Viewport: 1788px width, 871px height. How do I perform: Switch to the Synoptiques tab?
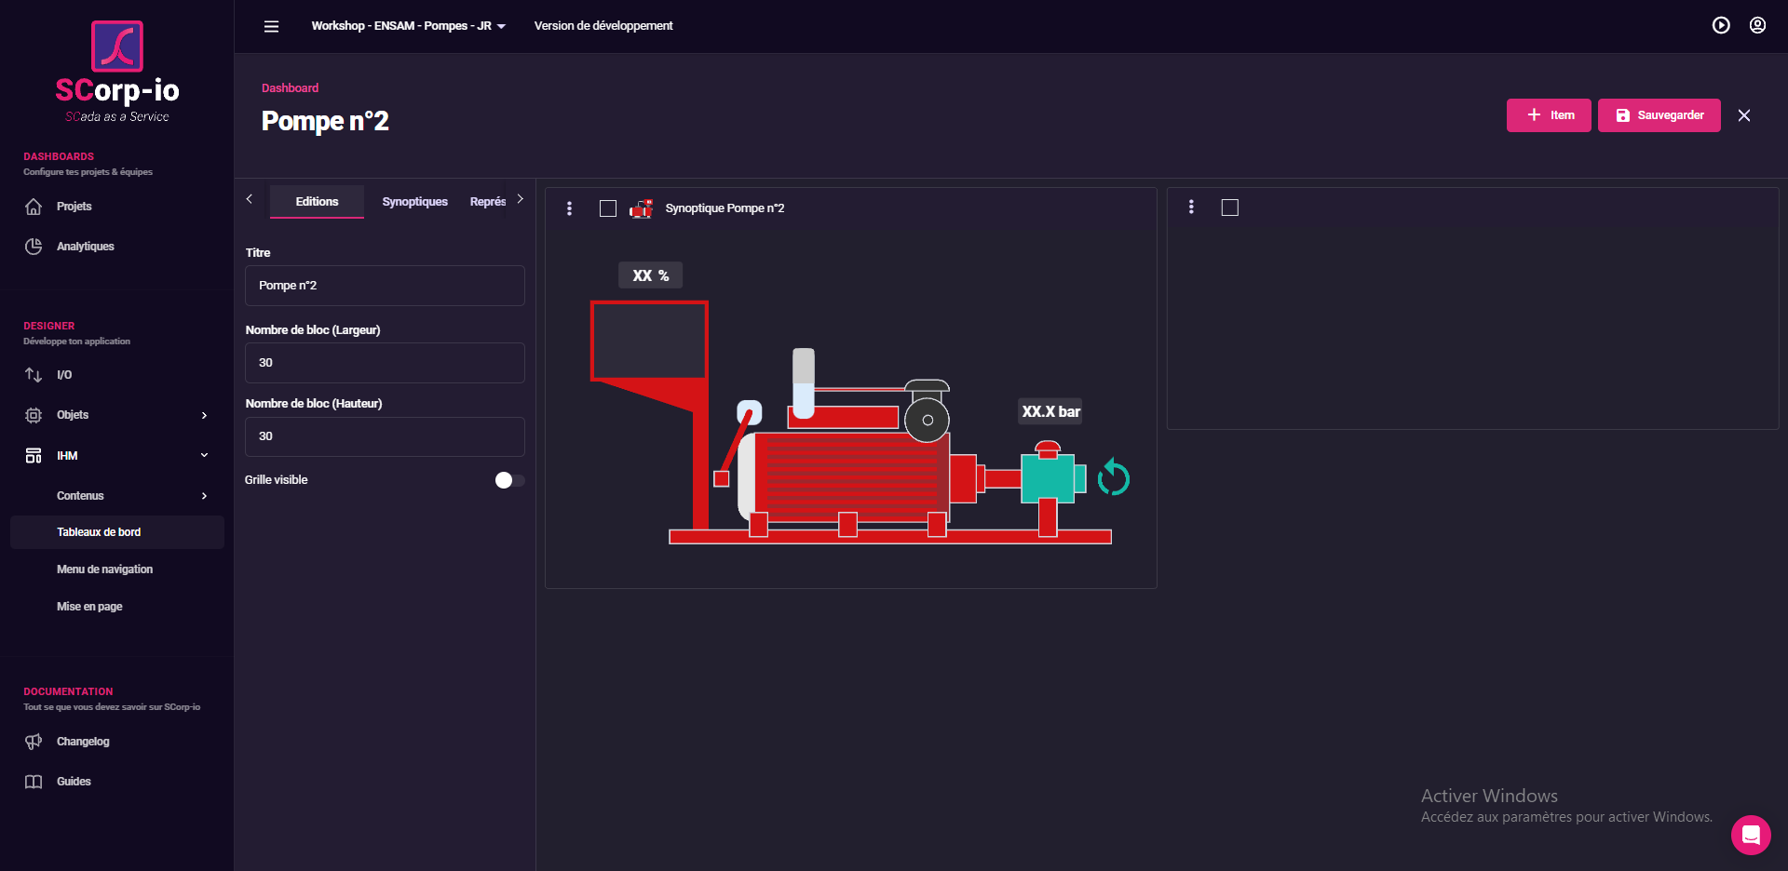414,202
